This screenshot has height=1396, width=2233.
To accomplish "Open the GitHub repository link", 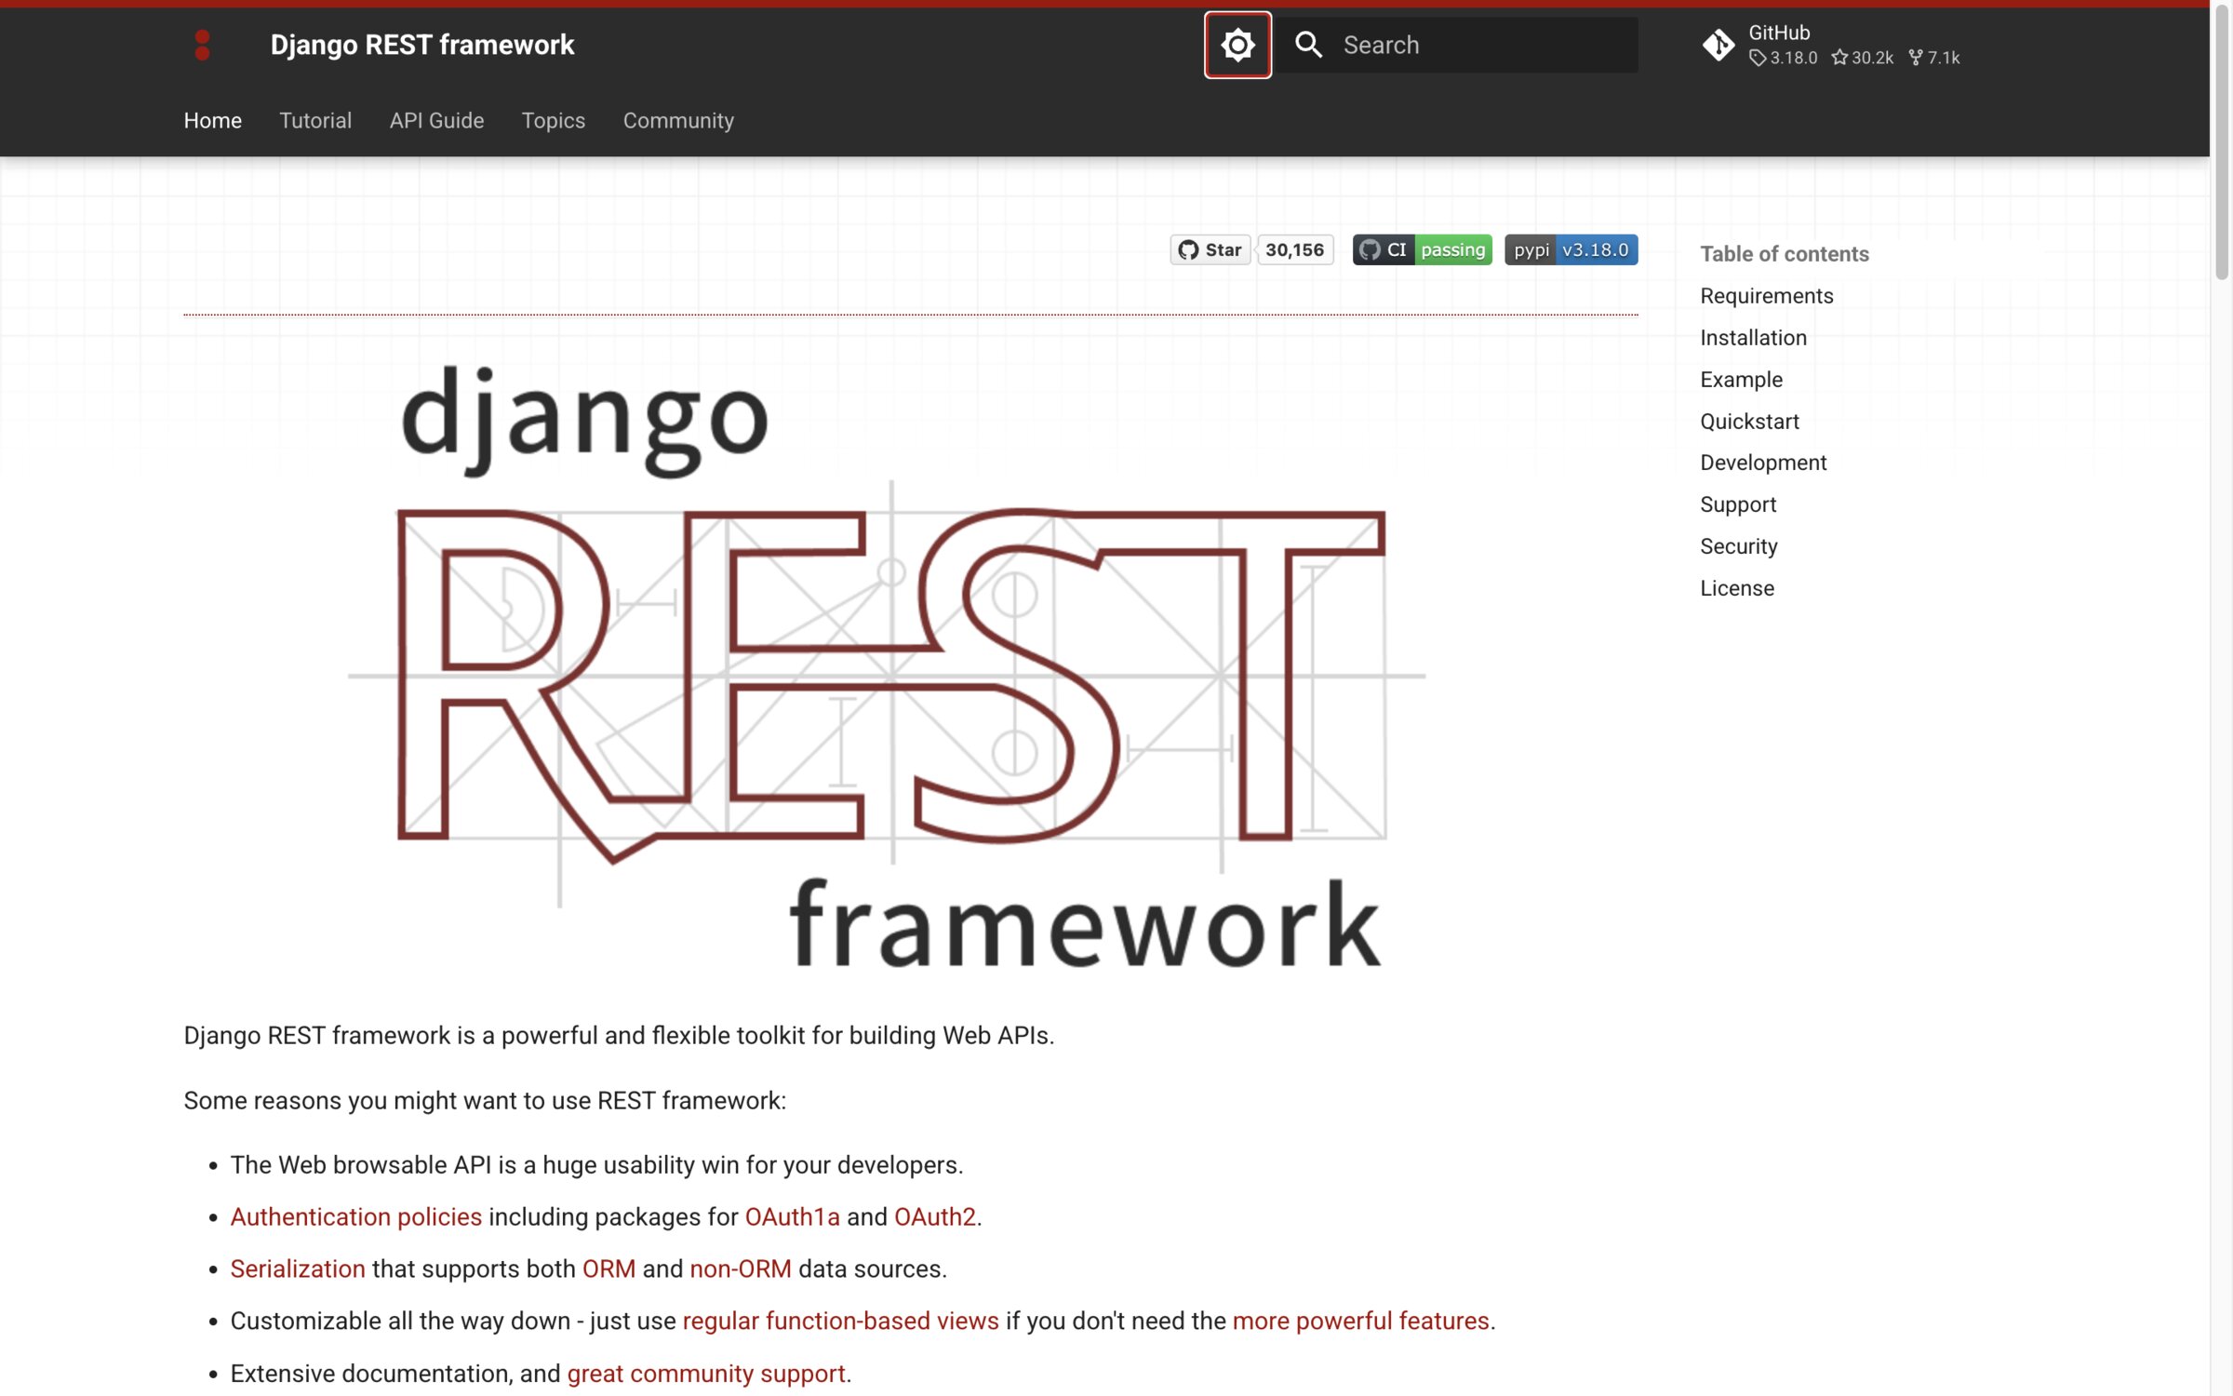I will pyautogui.click(x=1830, y=45).
